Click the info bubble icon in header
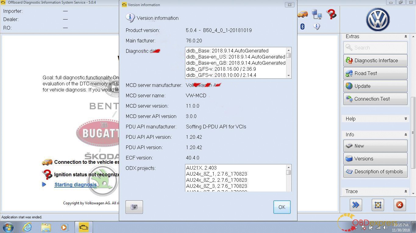 click(x=317, y=27)
